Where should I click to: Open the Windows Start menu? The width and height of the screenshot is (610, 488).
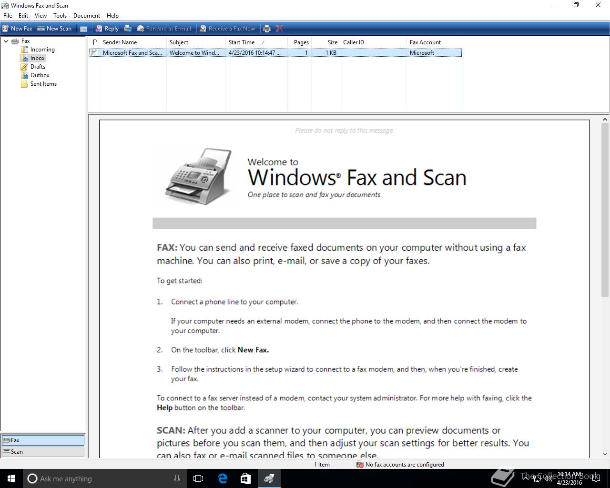(x=11, y=478)
